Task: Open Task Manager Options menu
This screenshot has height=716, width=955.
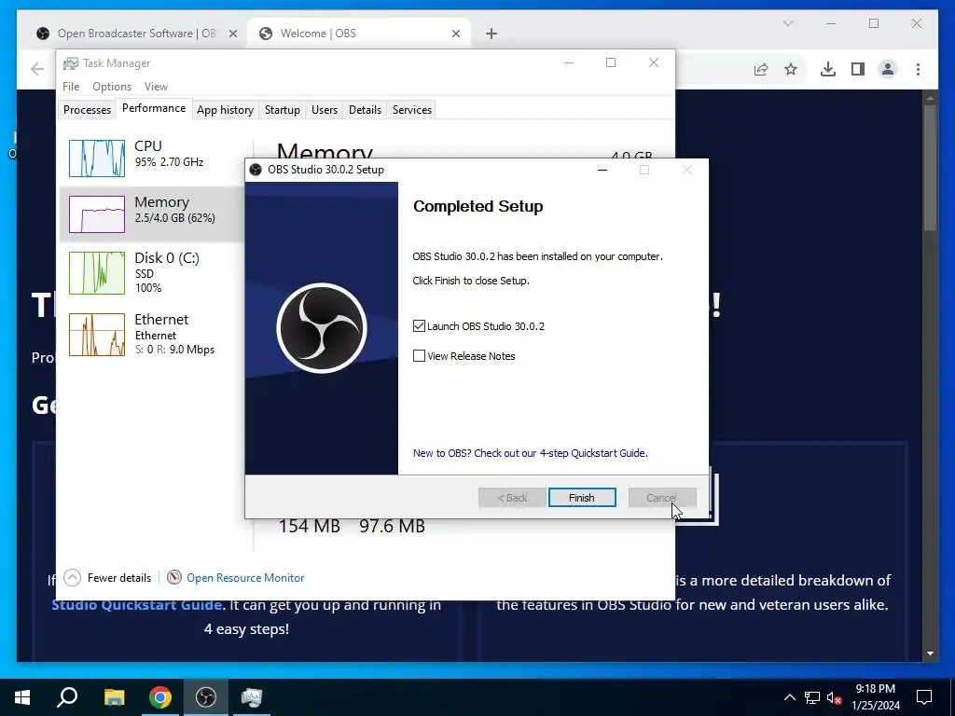Action: pos(112,87)
